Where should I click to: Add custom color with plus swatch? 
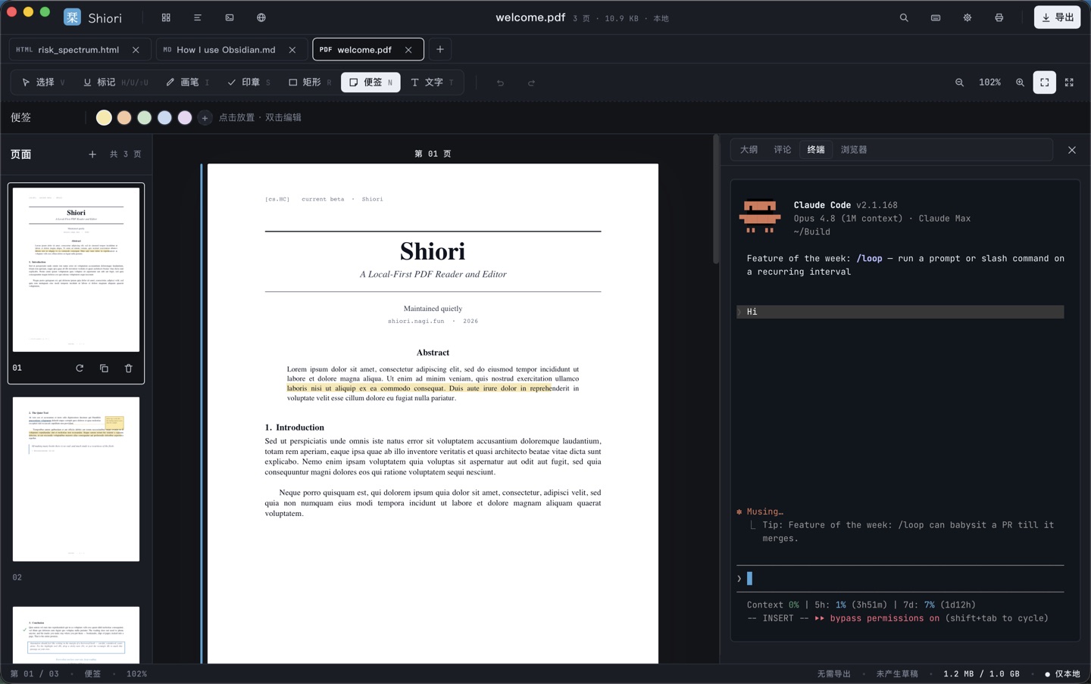205,118
